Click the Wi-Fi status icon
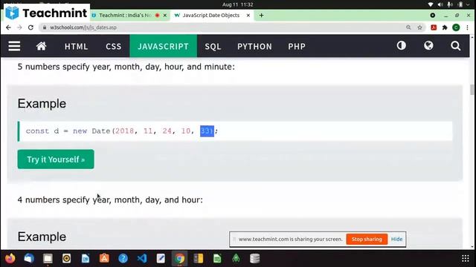Image resolution: width=476 pixels, height=267 pixels. tap(430, 4)
